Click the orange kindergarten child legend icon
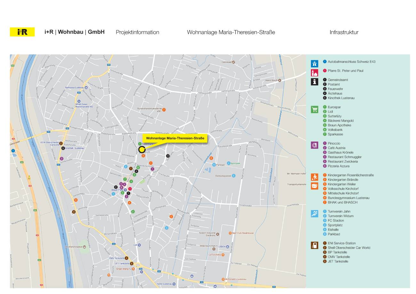The width and height of the screenshot is (416, 294). tap(315, 177)
